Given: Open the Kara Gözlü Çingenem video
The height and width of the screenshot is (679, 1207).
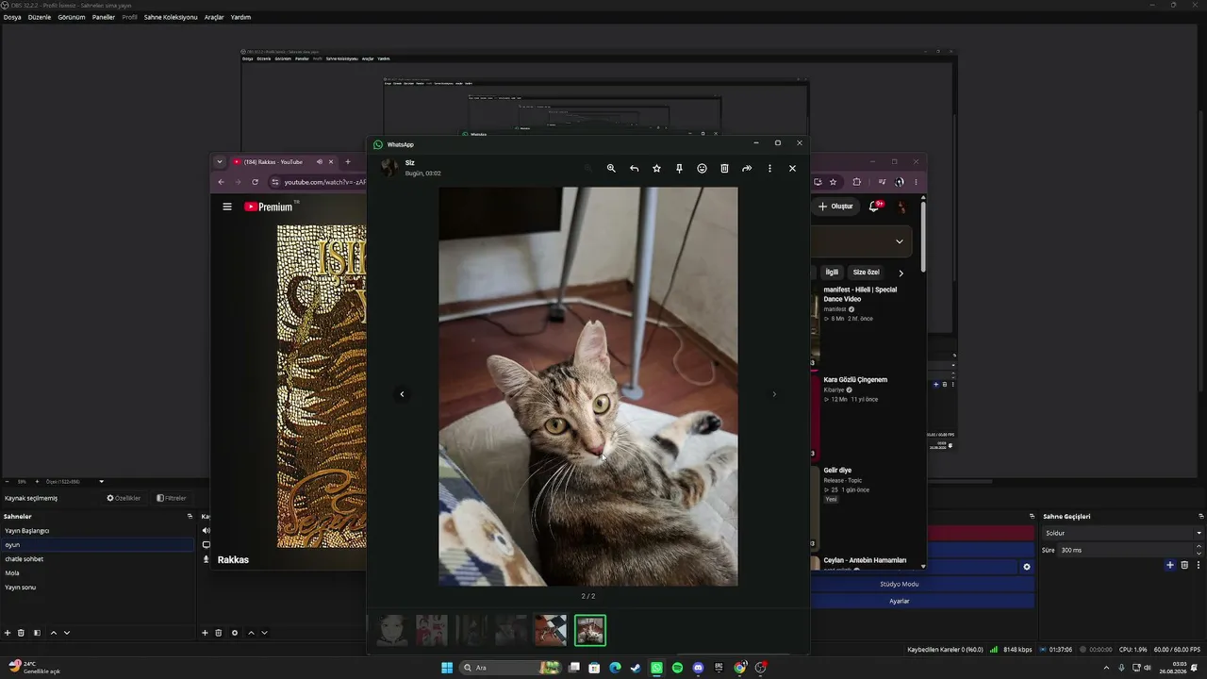Looking at the screenshot, I should coord(855,380).
